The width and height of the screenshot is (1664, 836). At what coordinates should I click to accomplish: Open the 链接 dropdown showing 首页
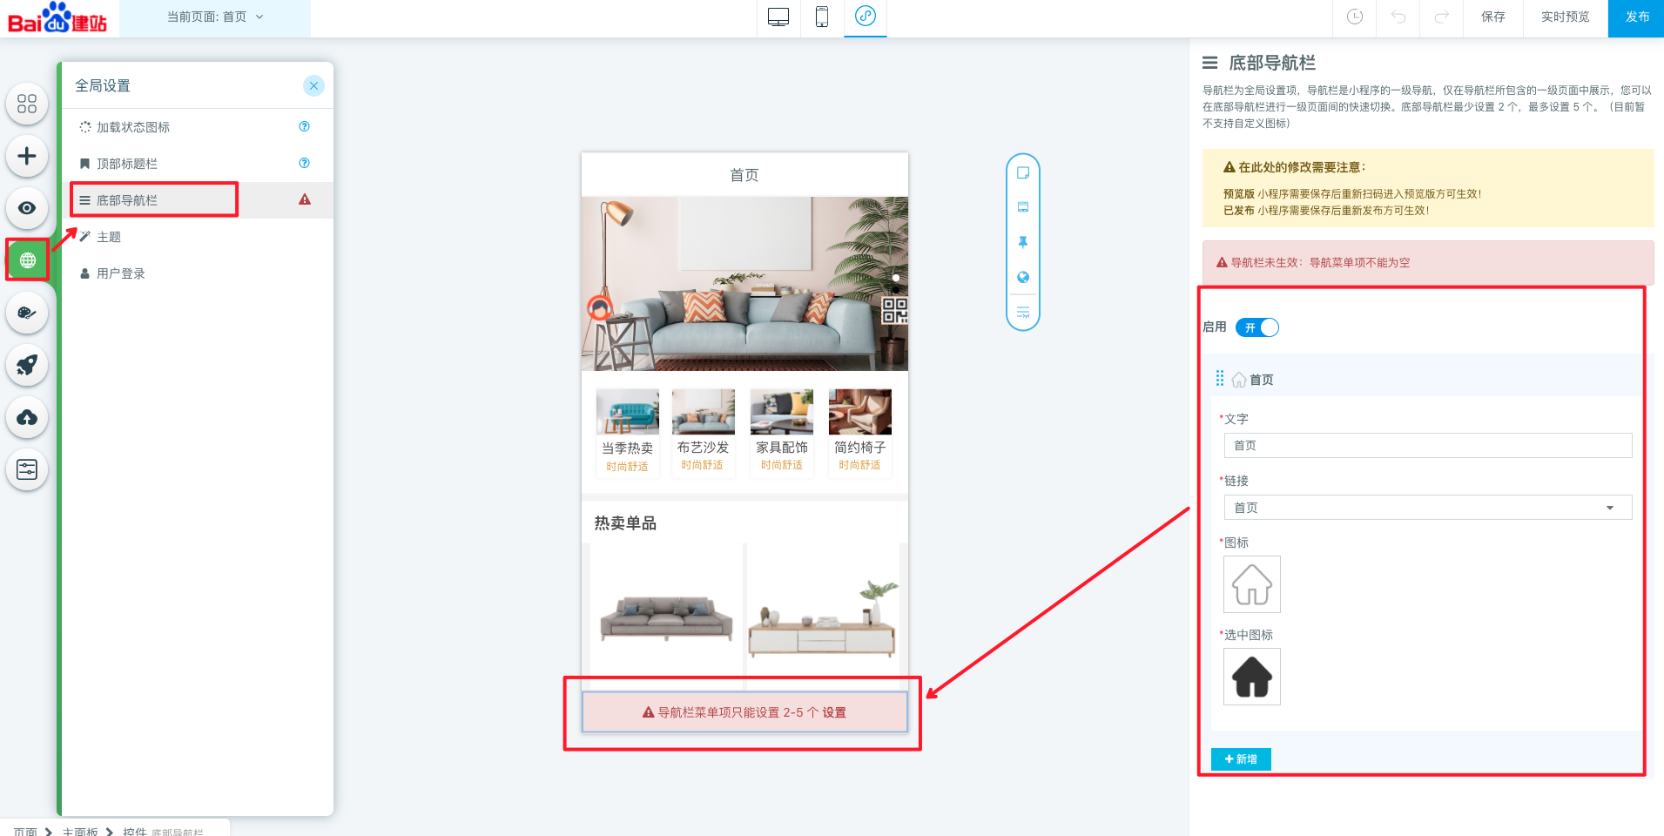click(x=1427, y=508)
